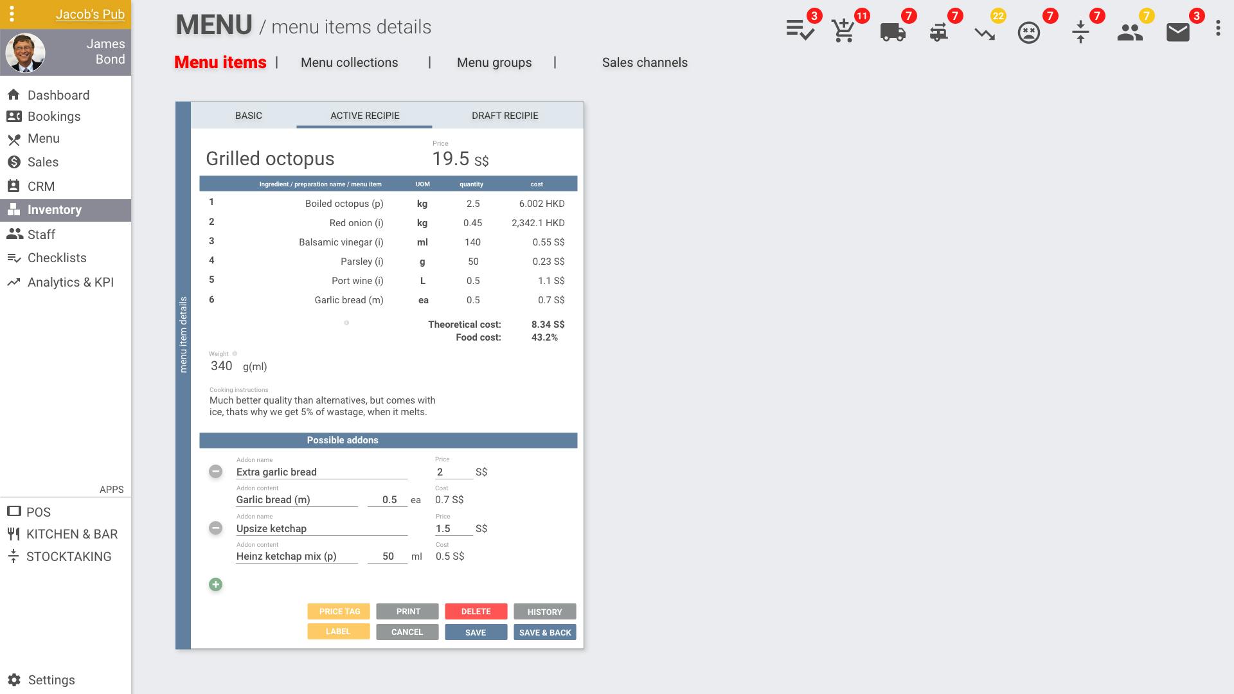Image resolution: width=1234 pixels, height=694 pixels.
Task: Switch to Menu groups section
Action: [x=494, y=62]
